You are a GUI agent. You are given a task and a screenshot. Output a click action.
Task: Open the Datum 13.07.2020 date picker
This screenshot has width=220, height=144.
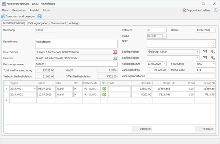(x=214, y=30)
